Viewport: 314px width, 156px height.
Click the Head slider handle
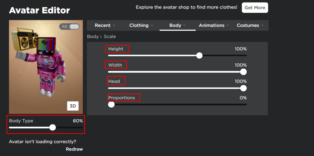[x=243, y=88]
